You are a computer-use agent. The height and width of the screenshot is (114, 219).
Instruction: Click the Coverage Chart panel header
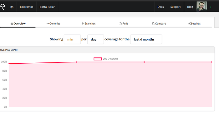pos(107,50)
